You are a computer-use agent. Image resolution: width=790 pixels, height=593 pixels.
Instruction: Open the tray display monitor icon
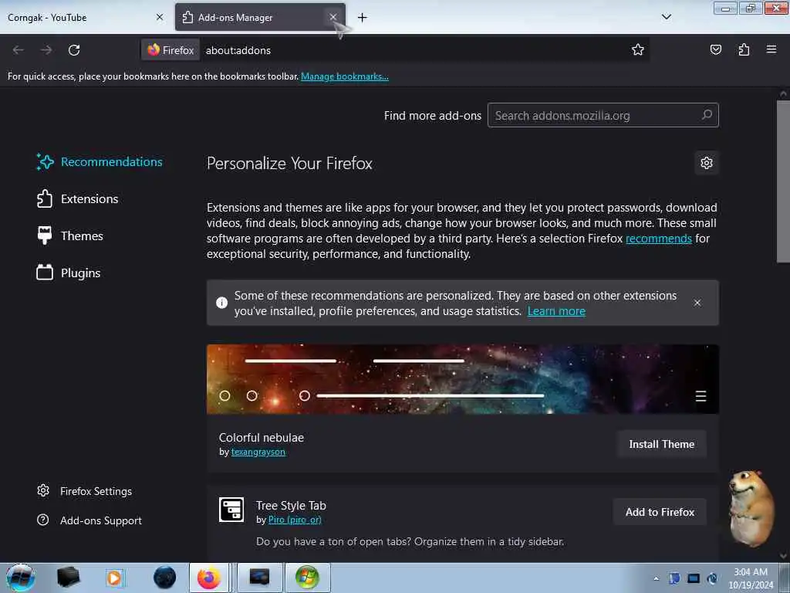pyautogui.click(x=694, y=578)
